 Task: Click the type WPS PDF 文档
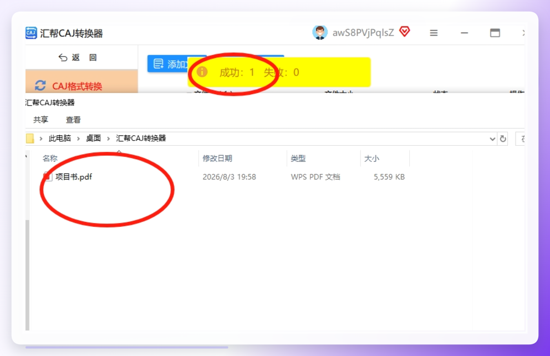[315, 177]
